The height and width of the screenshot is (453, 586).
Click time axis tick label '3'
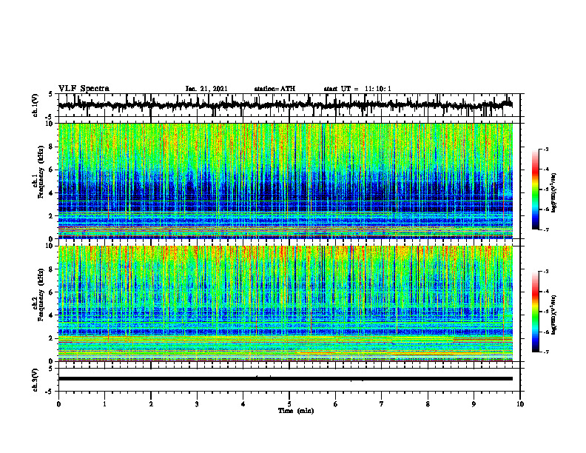(x=197, y=404)
